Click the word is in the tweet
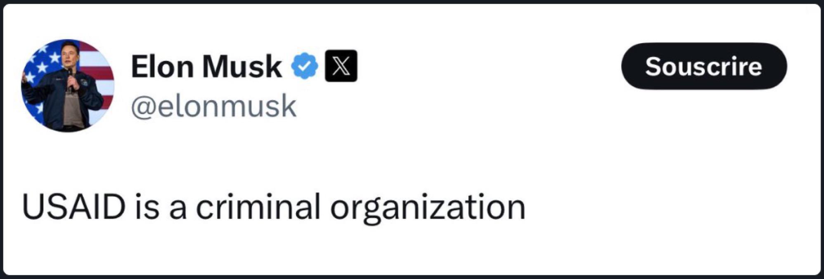Image resolution: width=824 pixels, height=279 pixels. tap(147, 207)
